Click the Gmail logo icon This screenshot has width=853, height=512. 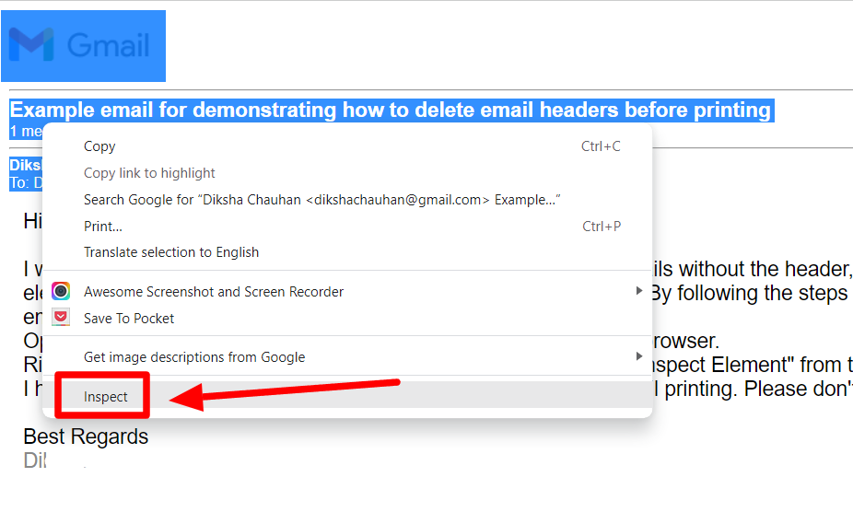pos(31,44)
